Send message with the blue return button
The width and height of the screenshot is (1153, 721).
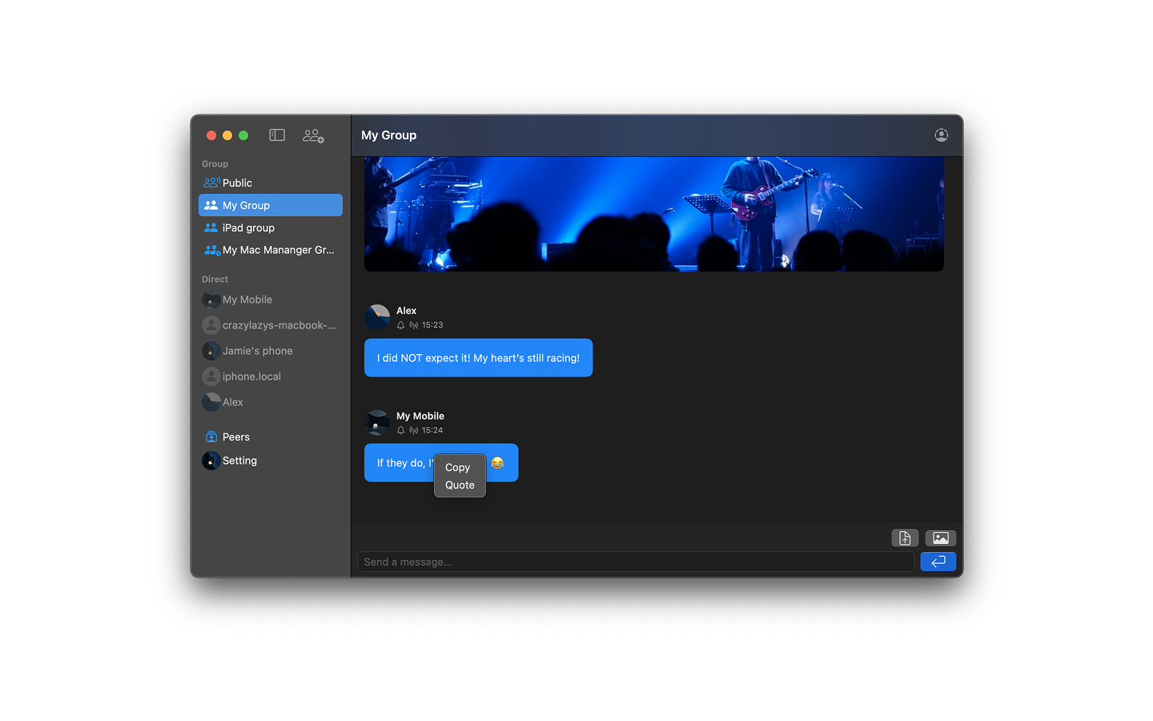pos(938,562)
